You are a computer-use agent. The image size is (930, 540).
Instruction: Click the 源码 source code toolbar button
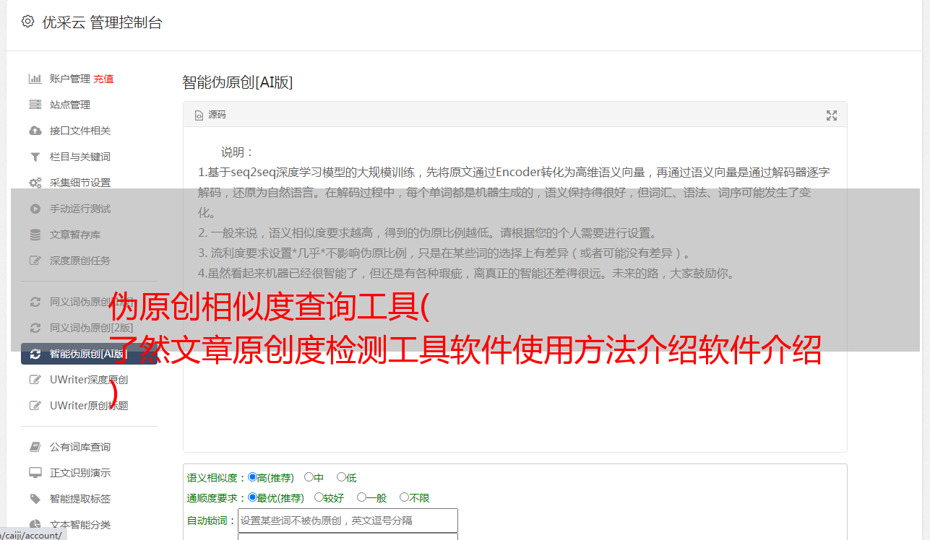tap(210, 115)
